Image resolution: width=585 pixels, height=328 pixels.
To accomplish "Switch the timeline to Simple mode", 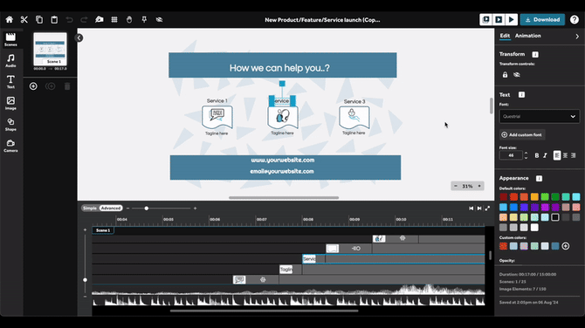I will [90, 208].
